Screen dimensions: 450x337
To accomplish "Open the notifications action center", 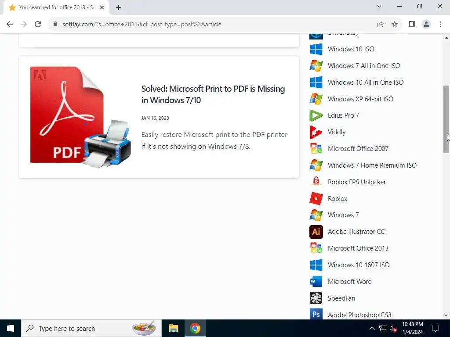I will (435, 328).
